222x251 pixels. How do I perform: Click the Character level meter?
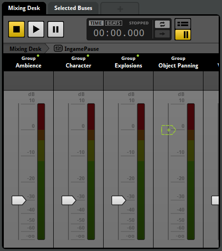coord(91,172)
